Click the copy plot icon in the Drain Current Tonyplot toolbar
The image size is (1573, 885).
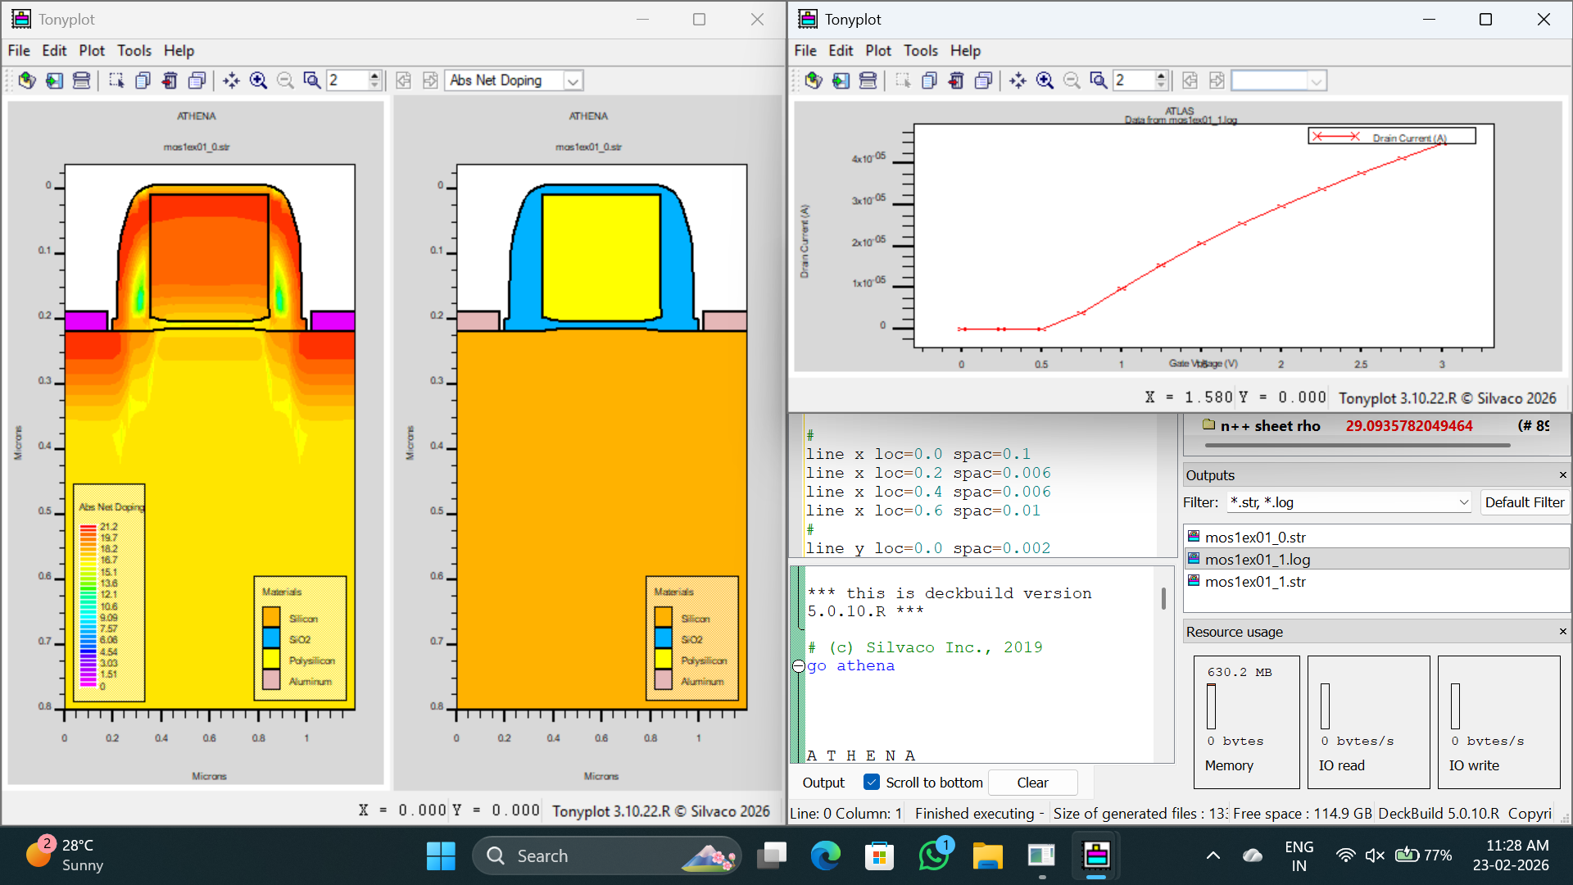tap(929, 80)
